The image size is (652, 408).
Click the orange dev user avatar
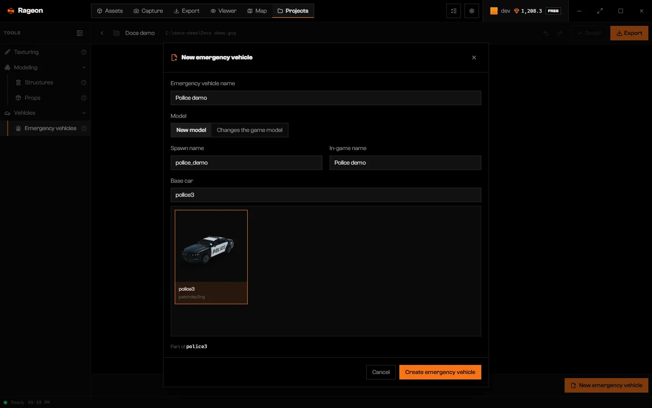[x=494, y=11]
